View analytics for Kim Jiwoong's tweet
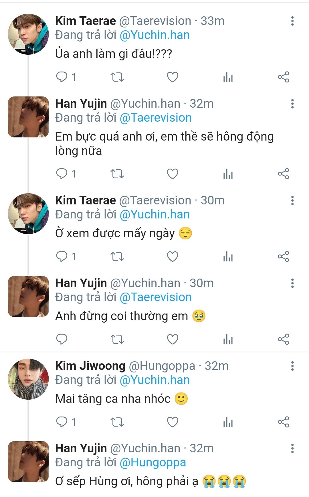This screenshot has height=497, width=309. pyautogui.click(x=228, y=422)
